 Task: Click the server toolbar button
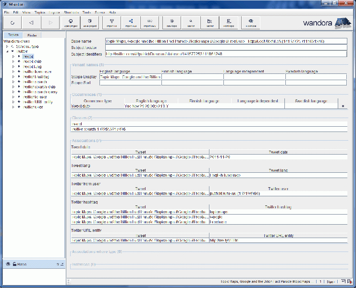click(210, 23)
